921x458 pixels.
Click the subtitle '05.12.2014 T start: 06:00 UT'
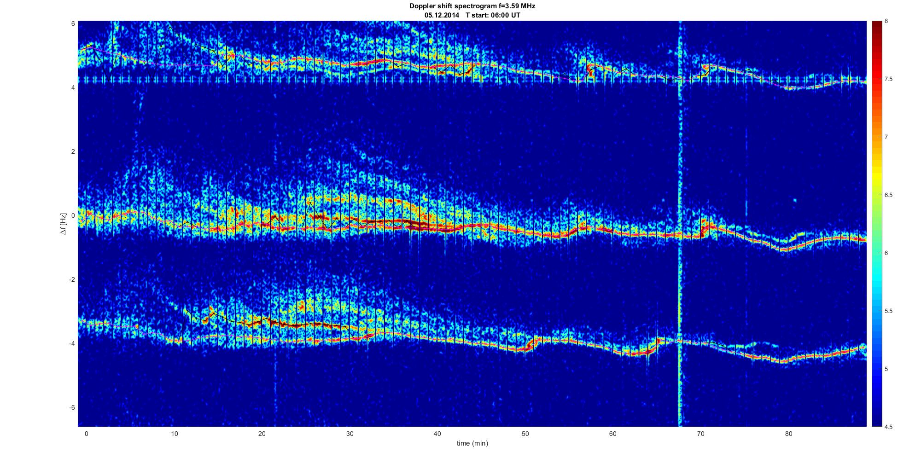(x=472, y=15)
